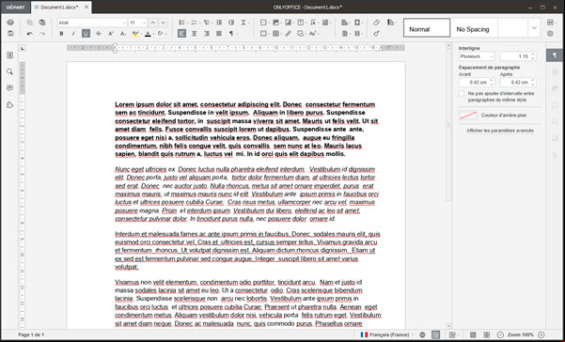
Task: Open the Arial font name dropdown
Action: [x=92, y=23]
